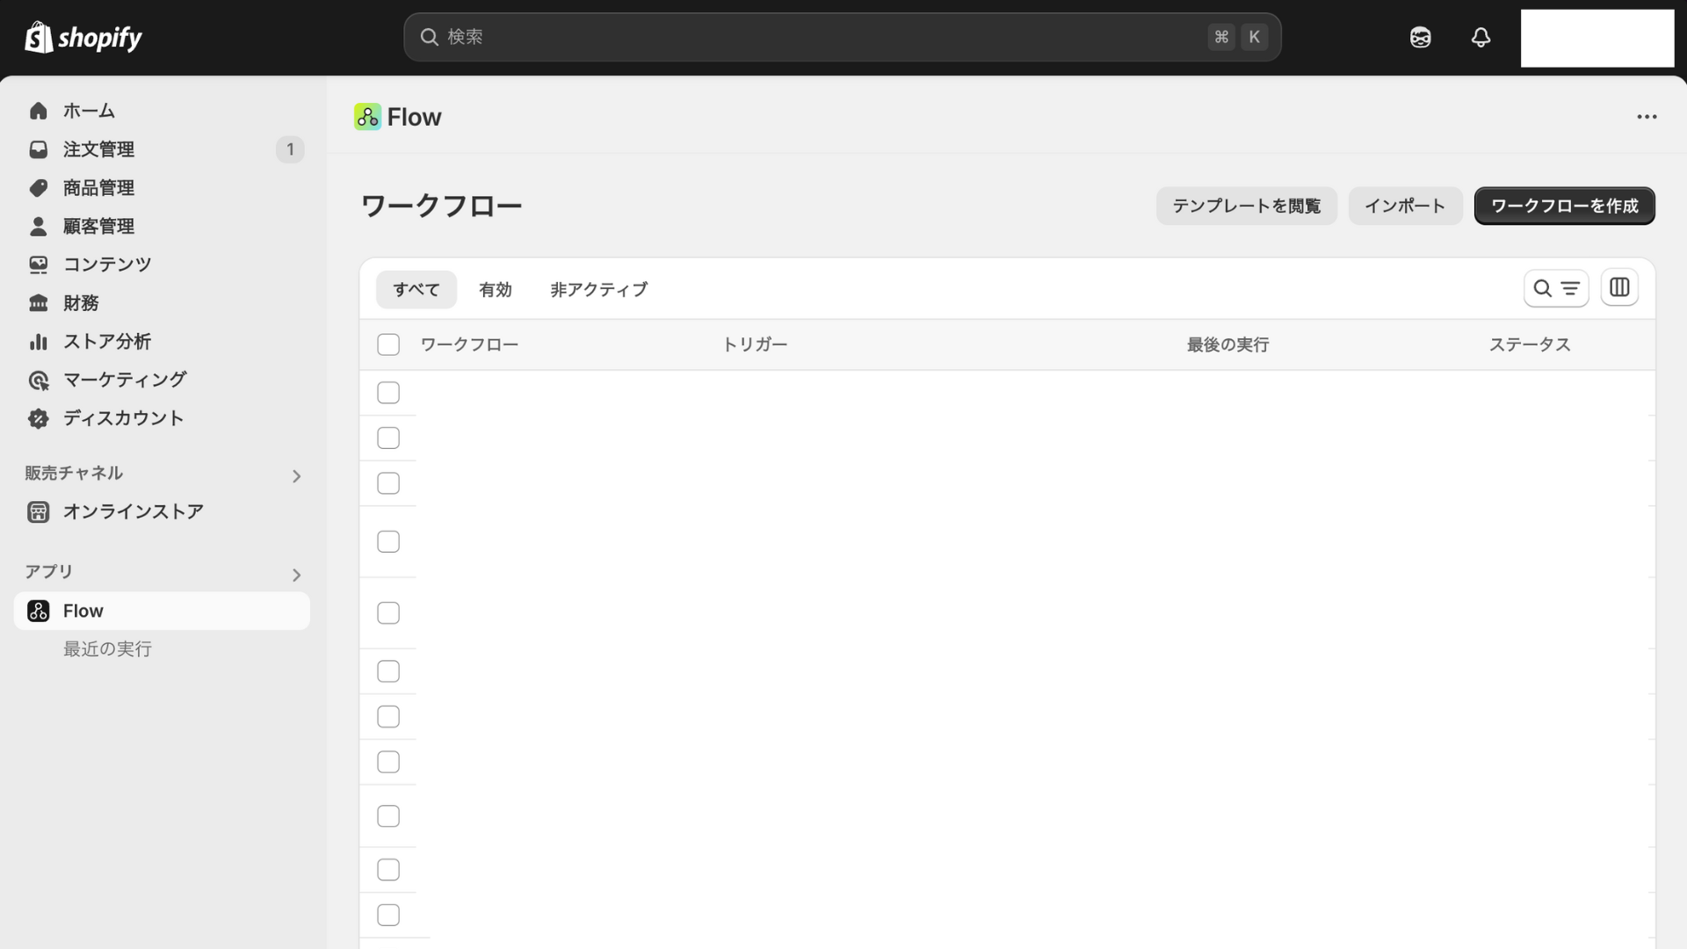
Task: Check the second workflow row checkbox
Action: coord(388,438)
